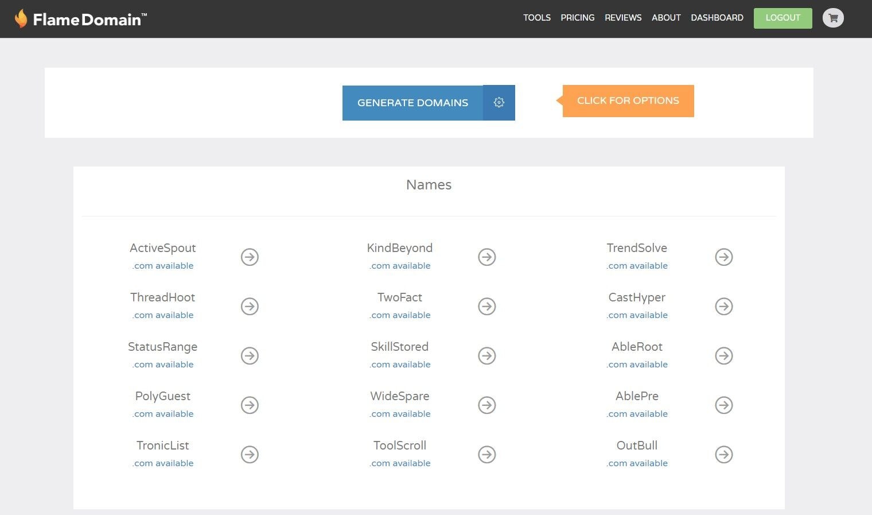This screenshot has width=872, height=515.
Task: Click the arrow icon next to StatusRange
Action: [250, 355]
